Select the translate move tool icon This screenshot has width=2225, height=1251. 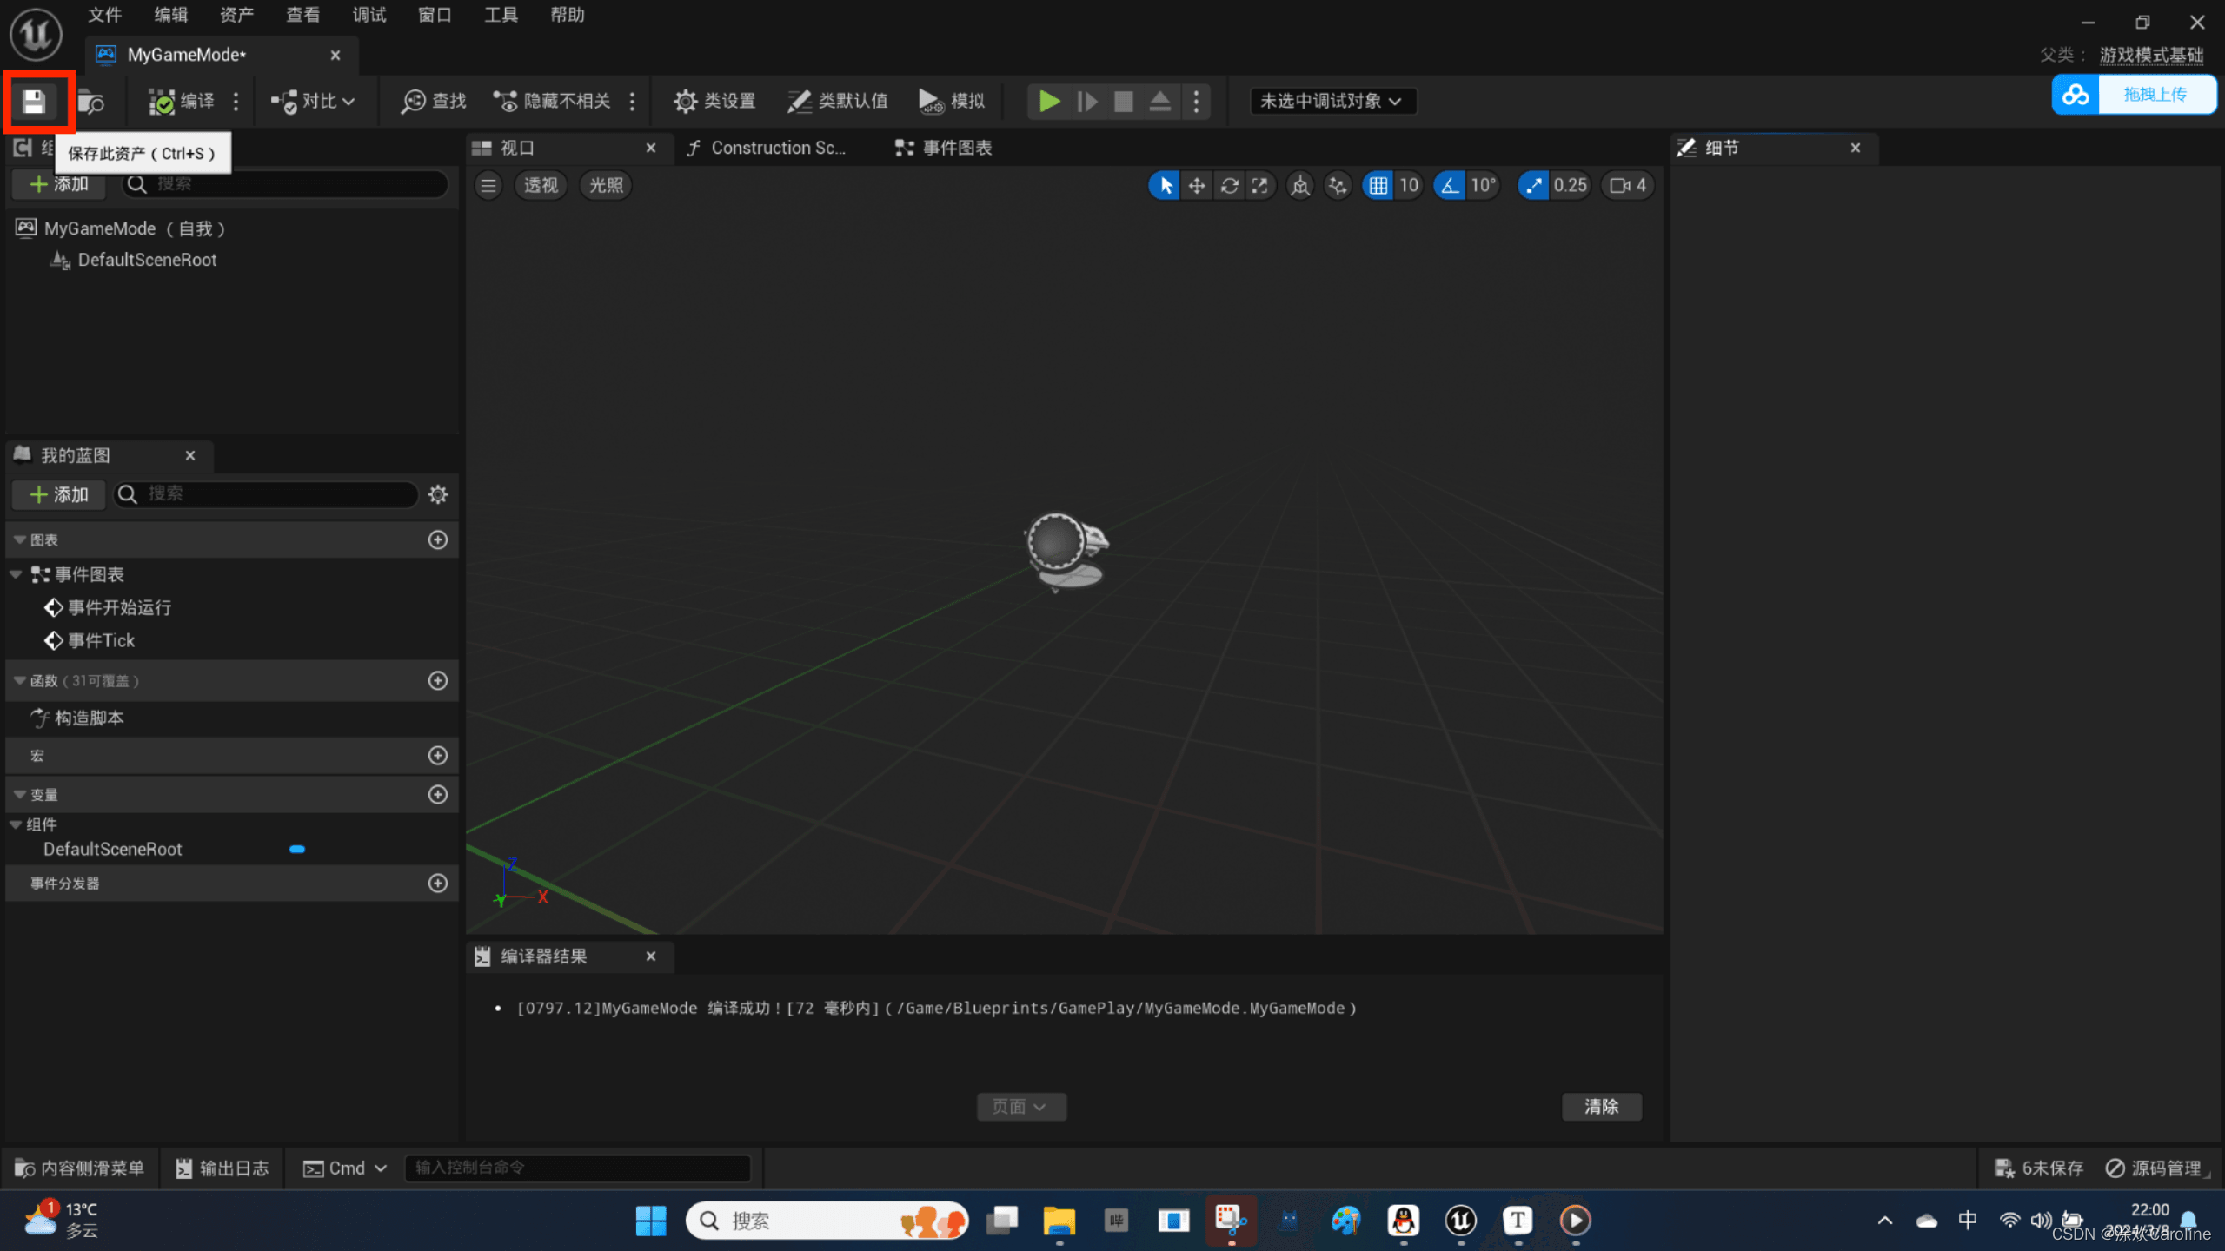click(1197, 185)
